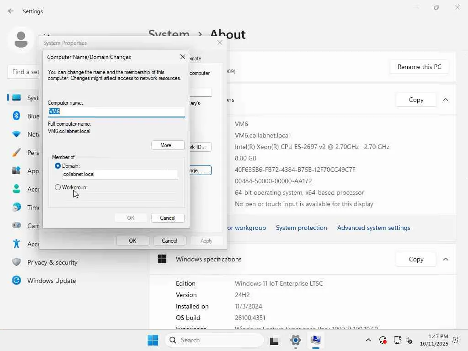Click the Domain field containing collabnet.local
Screen dimensions: 468x351
120,174
